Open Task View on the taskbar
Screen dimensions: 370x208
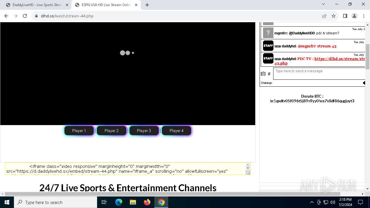(104, 202)
